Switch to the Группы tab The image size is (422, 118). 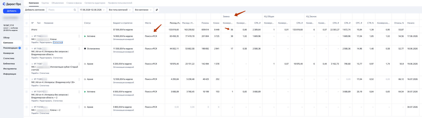pyautogui.click(x=45, y=3)
